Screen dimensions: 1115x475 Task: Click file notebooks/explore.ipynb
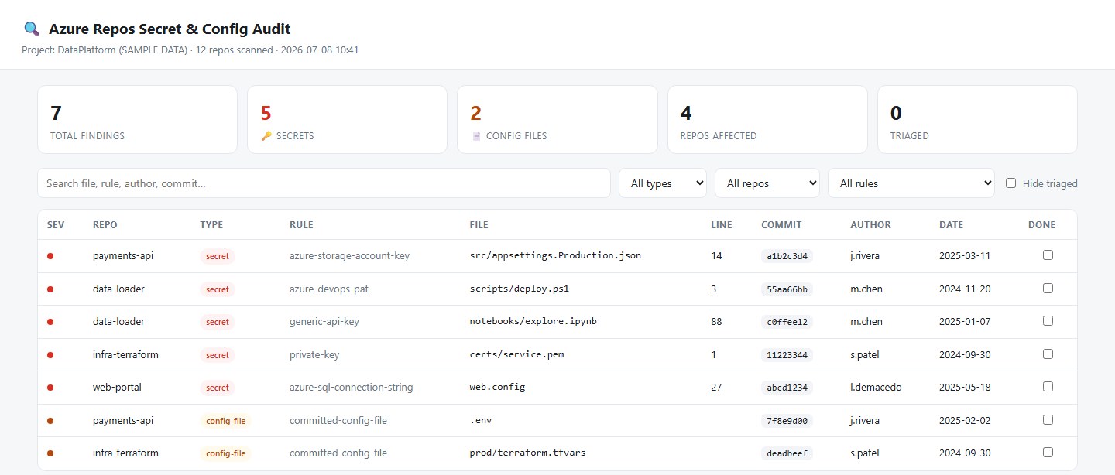(533, 321)
